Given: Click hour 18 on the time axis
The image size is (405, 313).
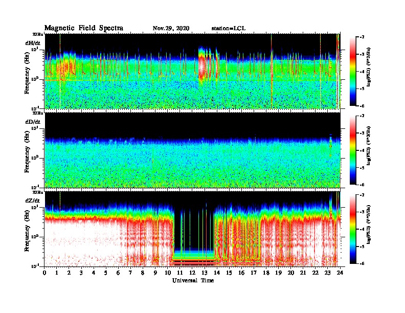Looking at the screenshot, I should click(x=266, y=273).
